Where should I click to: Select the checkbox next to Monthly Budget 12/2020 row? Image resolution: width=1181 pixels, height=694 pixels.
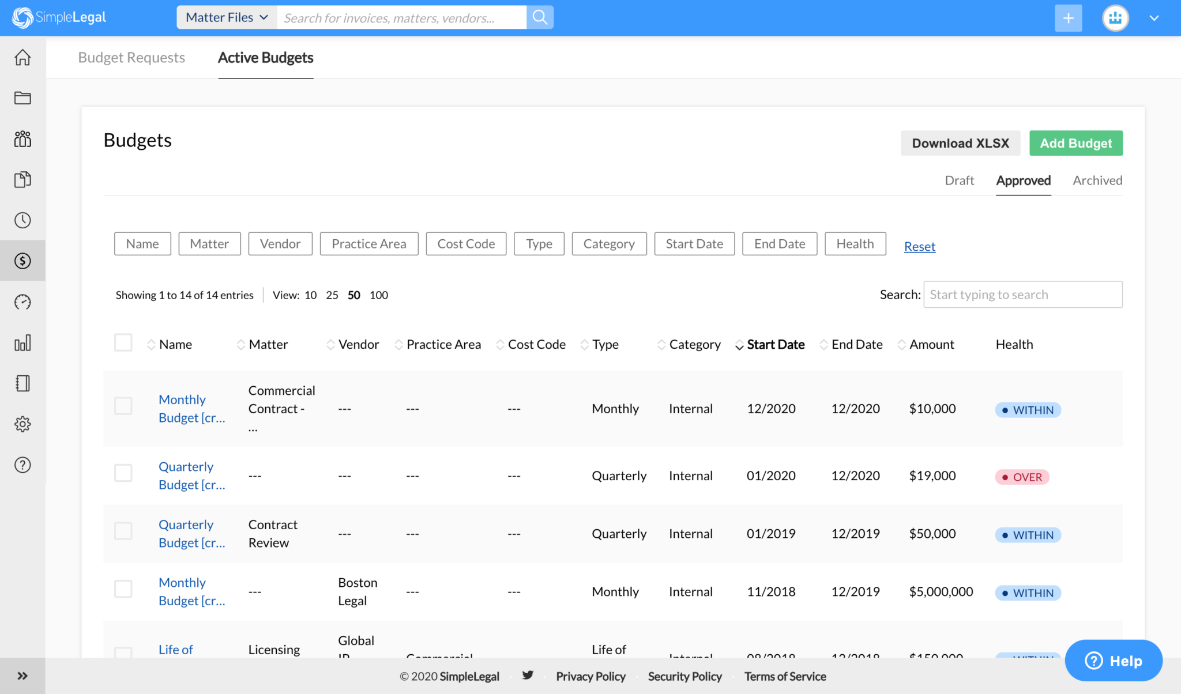[x=123, y=406]
